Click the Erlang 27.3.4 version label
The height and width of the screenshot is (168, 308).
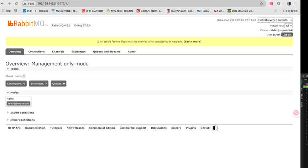click(x=83, y=25)
